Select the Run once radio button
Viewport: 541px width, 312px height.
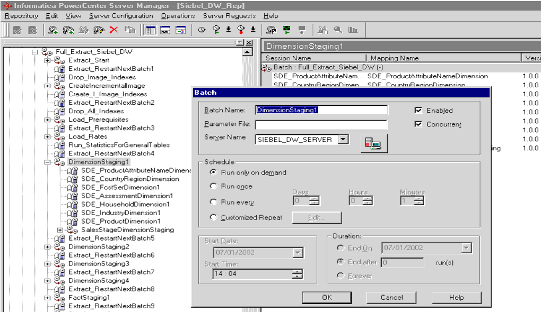click(214, 186)
